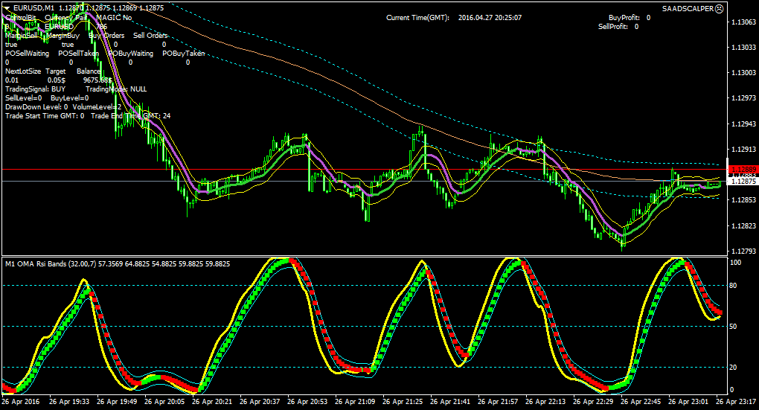This screenshot has width=759, height=410.
Task: Click the SellProfit: 0 label
Action: (618, 27)
